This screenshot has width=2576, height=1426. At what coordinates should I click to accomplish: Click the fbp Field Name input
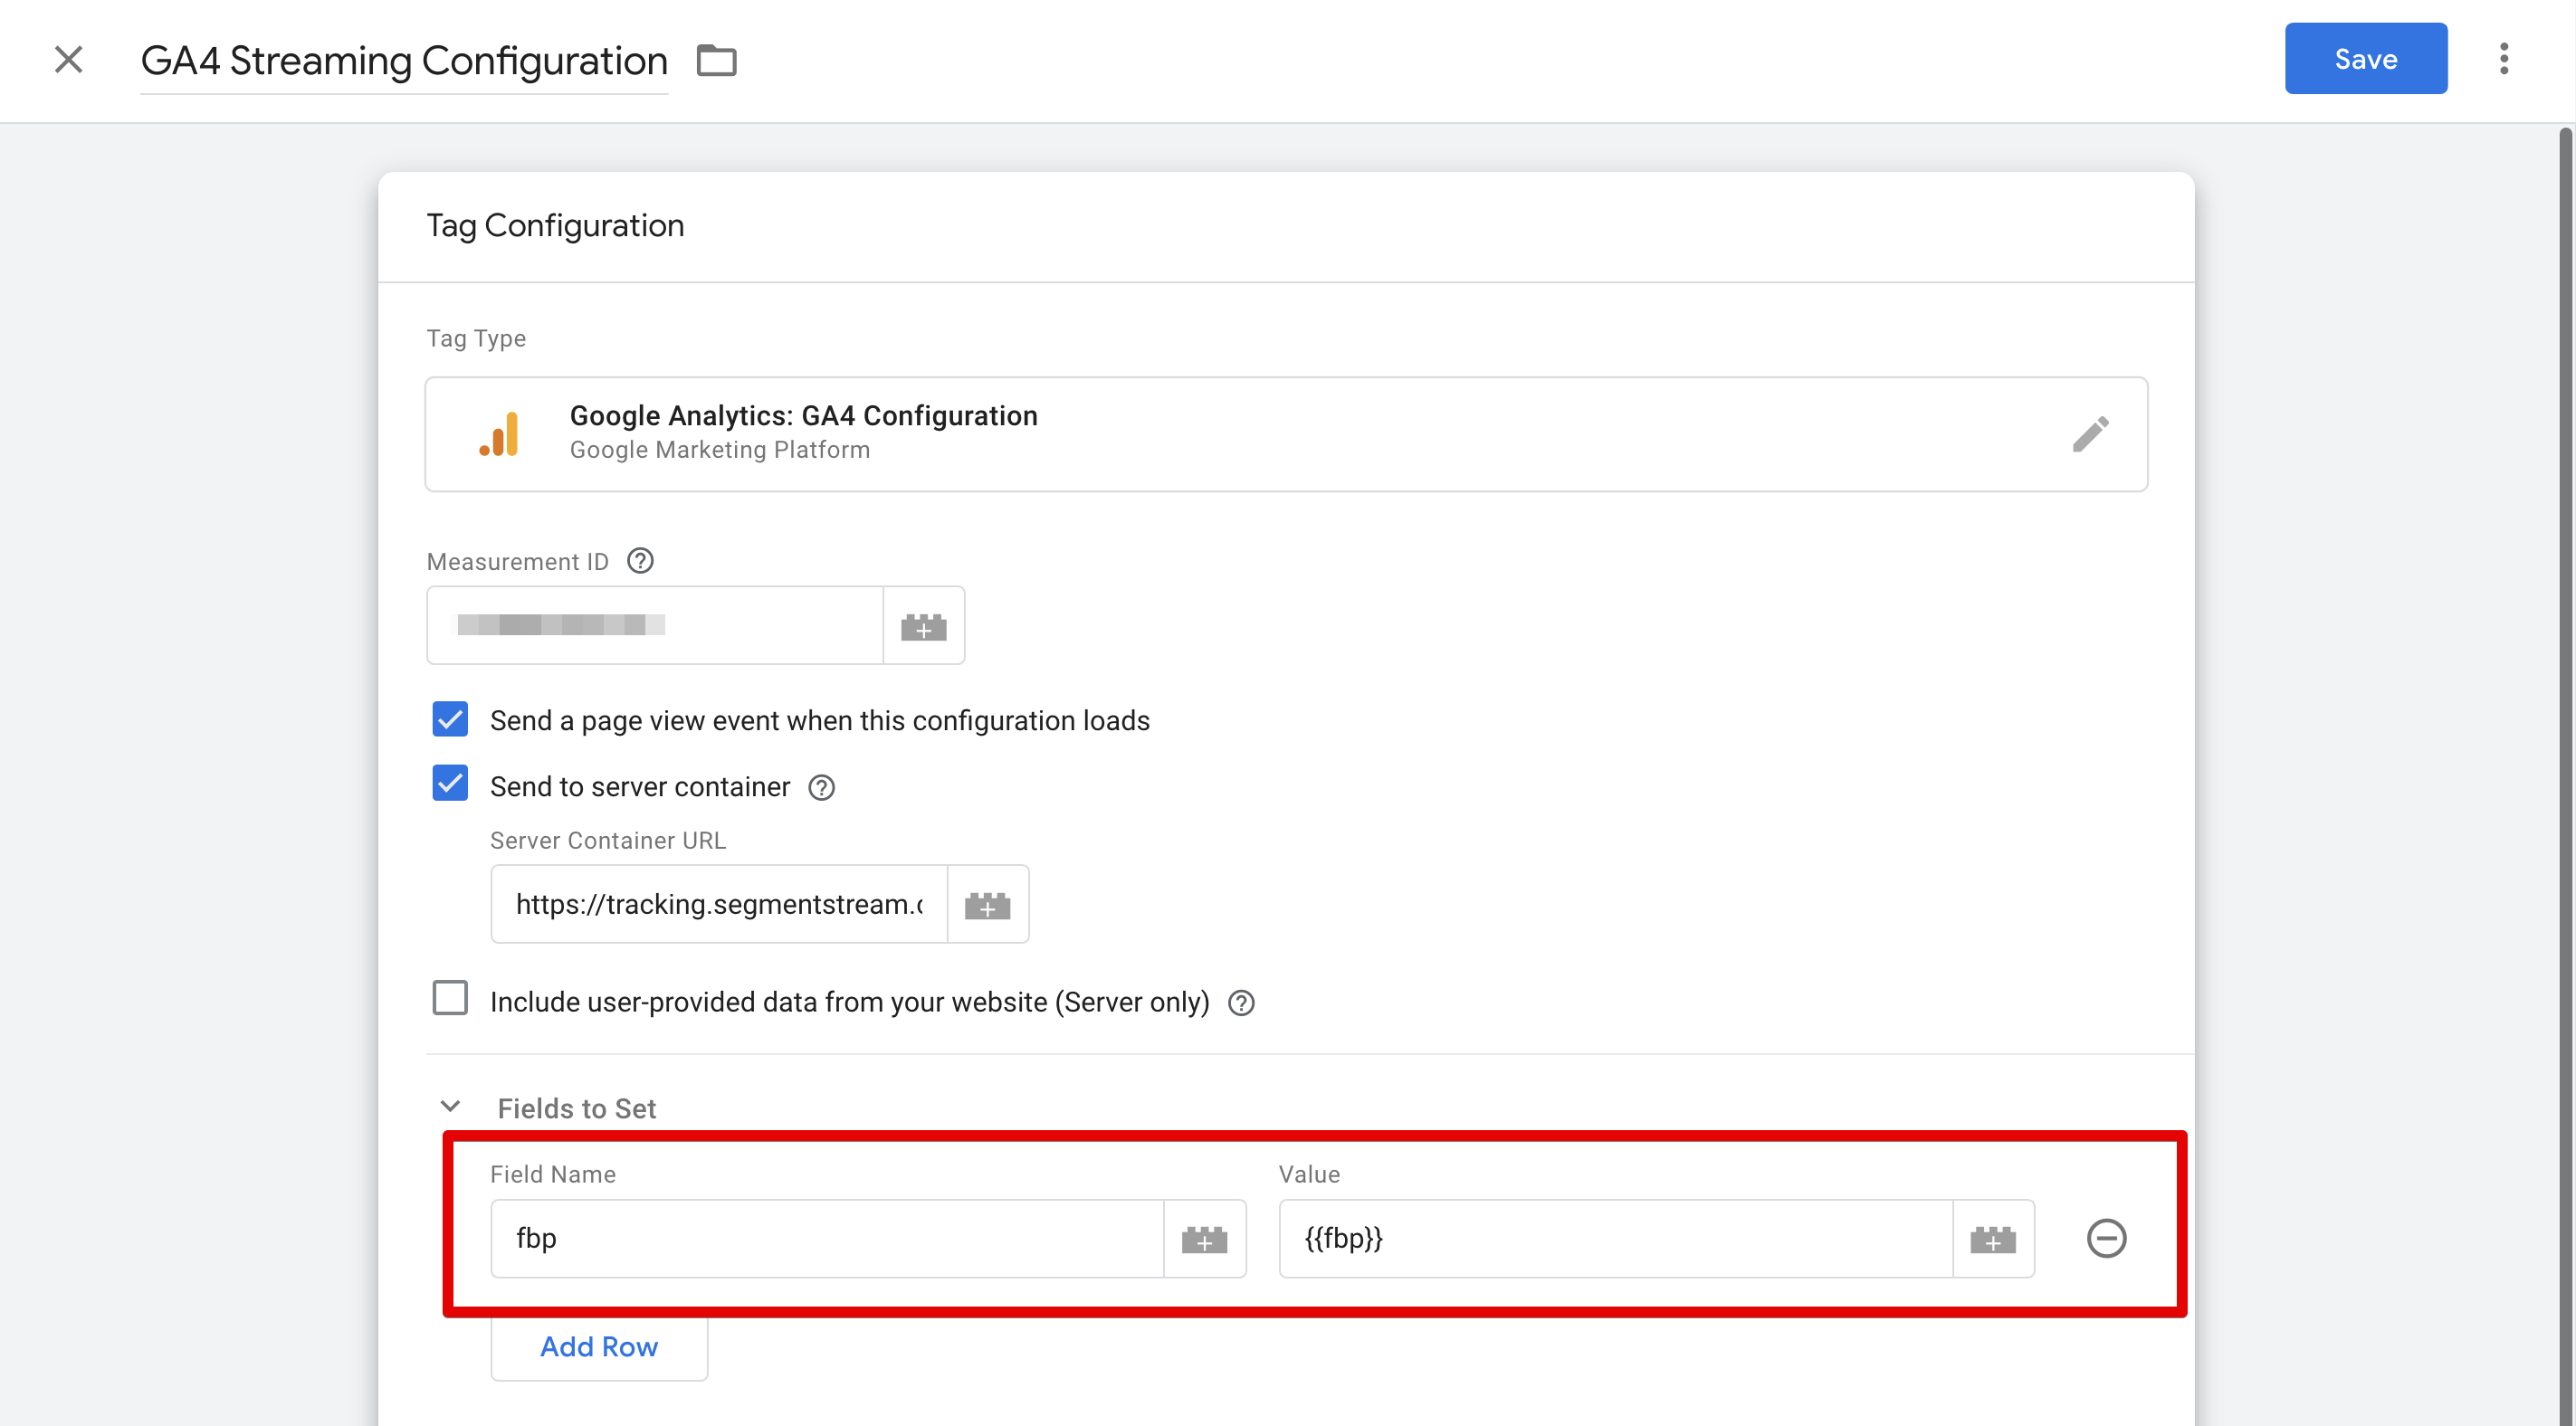click(x=827, y=1238)
